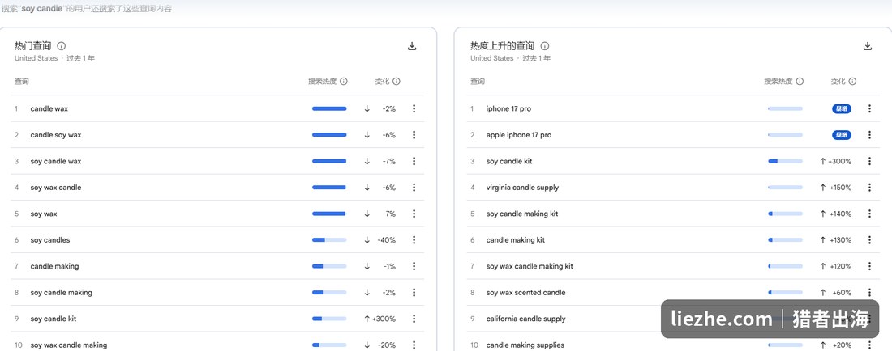The height and width of the screenshot is (351, 892).
Task: Open three-dot menu for soy wax candle row
Action: (414, 187)
